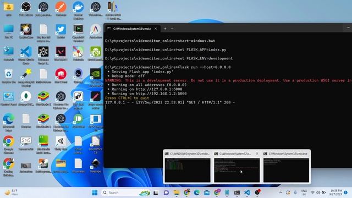This screenshot has width=352, height=198.
Task: Open the Twitter desktop shortcut
Action: (61, 31)
